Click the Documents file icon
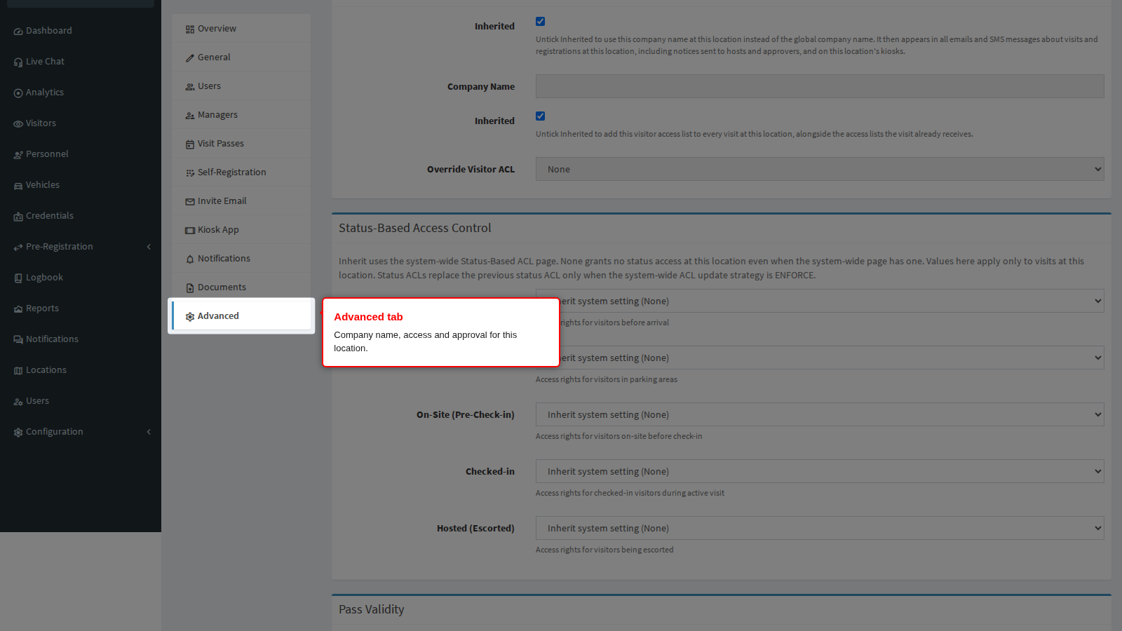Screen dimensions: 1122x631 tap(190, 288)
